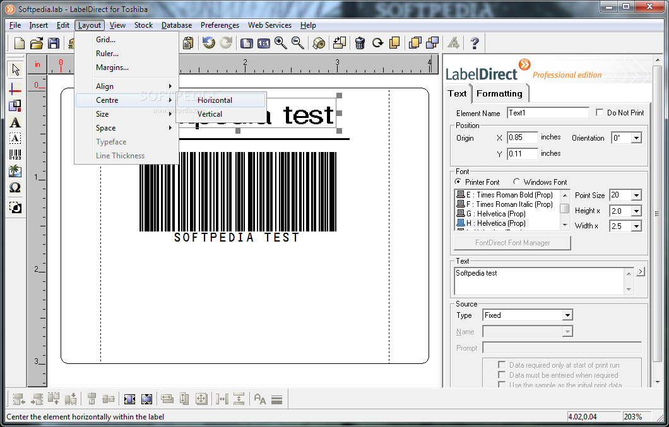Viewport: 669px width, 427px height.
Task: Check the Do Not Print checkbox
Action: (600, 113)
